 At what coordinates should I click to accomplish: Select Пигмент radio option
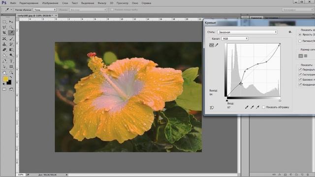300,41
